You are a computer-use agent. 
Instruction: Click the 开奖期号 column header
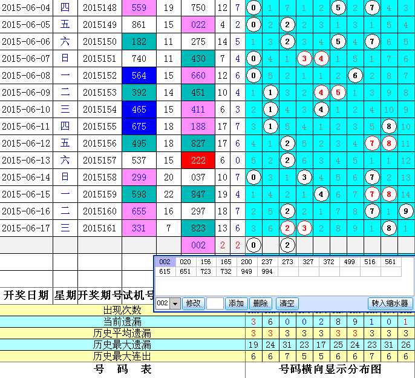[x=100, y=296]
